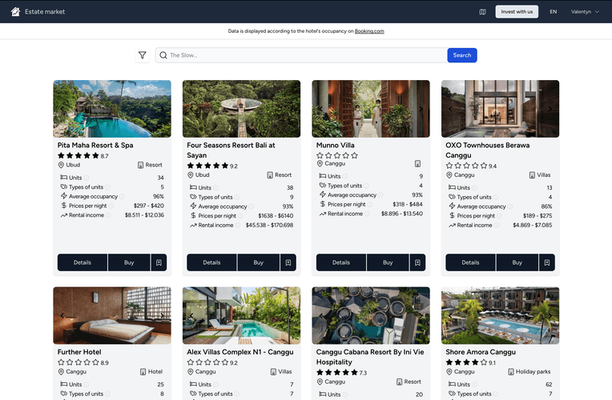Bookmark OXO Townhouses Berawa Canggu
The height and width of the screenshot is (400, 612).
pos(547,262)
